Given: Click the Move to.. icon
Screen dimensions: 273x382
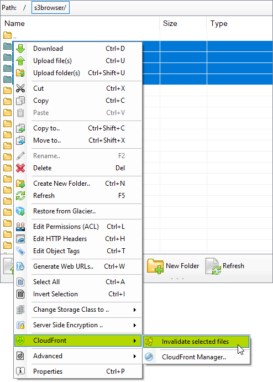Looking at the screenshot, I should [x=20, y=140].
